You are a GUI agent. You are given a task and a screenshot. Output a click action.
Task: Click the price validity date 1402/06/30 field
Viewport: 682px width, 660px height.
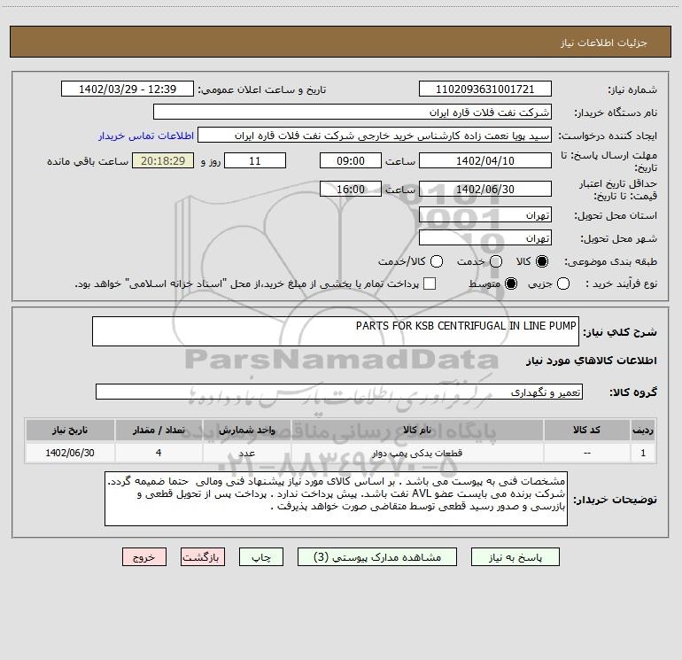485,190
